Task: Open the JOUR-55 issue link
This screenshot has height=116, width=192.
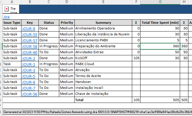Action: (x=29, y=35)
